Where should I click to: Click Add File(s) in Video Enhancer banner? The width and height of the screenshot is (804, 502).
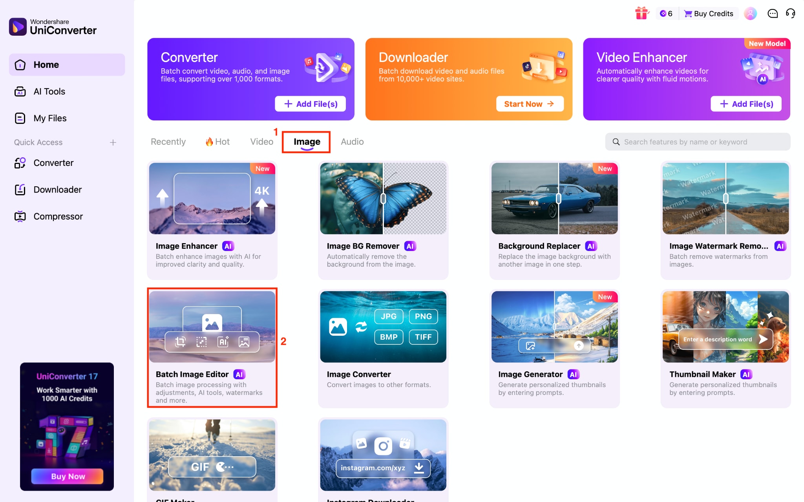pos(746,104)
